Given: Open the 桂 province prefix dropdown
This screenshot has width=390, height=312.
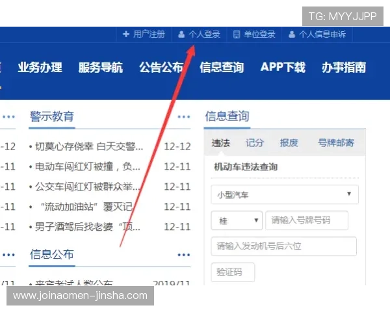Looking at the screenshot, I should coord(237,220).
